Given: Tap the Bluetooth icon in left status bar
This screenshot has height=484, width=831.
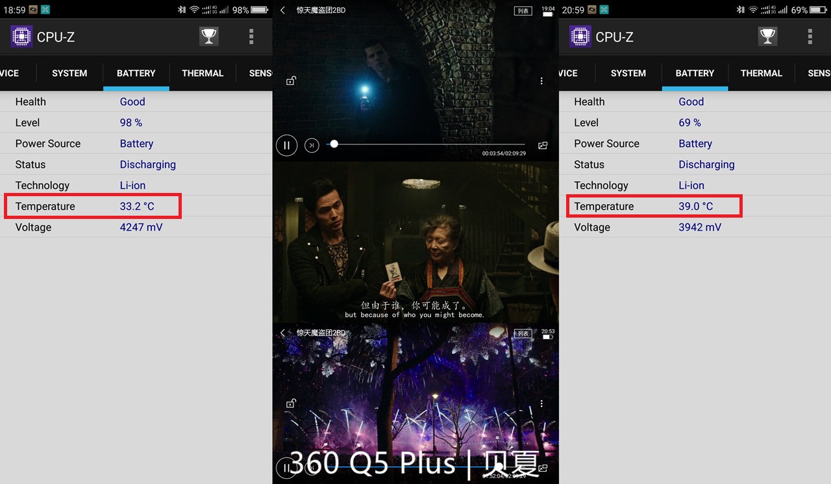Looking at the screenshot, I should pos(182,10).
